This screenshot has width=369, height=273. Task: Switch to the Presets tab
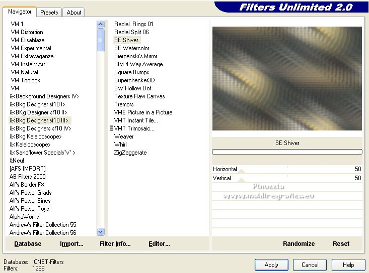pyautogui.click(x=49, y=13)
